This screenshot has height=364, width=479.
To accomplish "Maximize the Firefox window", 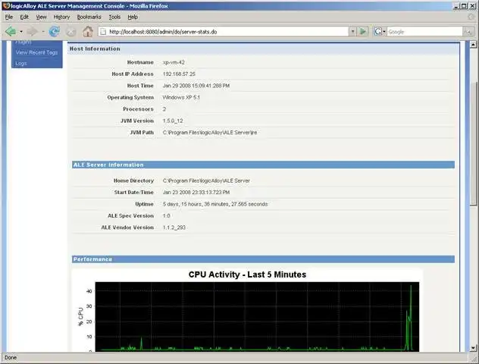I will (464, 6).
